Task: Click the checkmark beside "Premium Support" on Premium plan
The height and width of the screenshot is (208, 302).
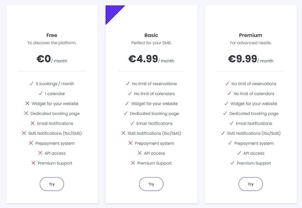Action: (x=232, y=163)
